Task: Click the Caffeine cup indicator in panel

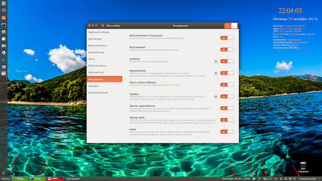Action: [254, 179]
